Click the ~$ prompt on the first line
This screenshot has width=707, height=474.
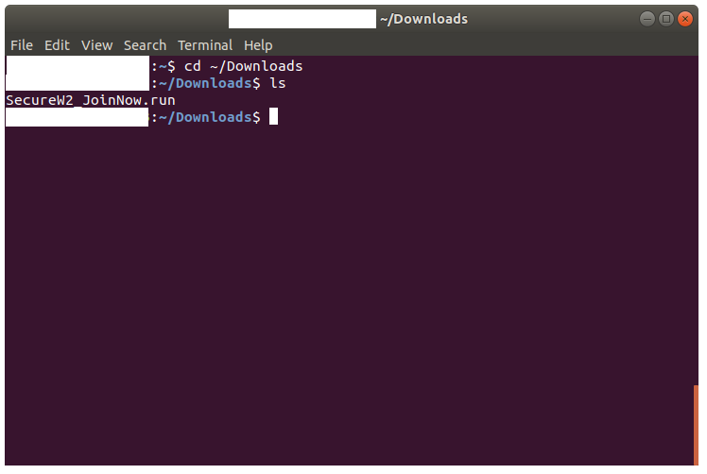tap(166, 66)
